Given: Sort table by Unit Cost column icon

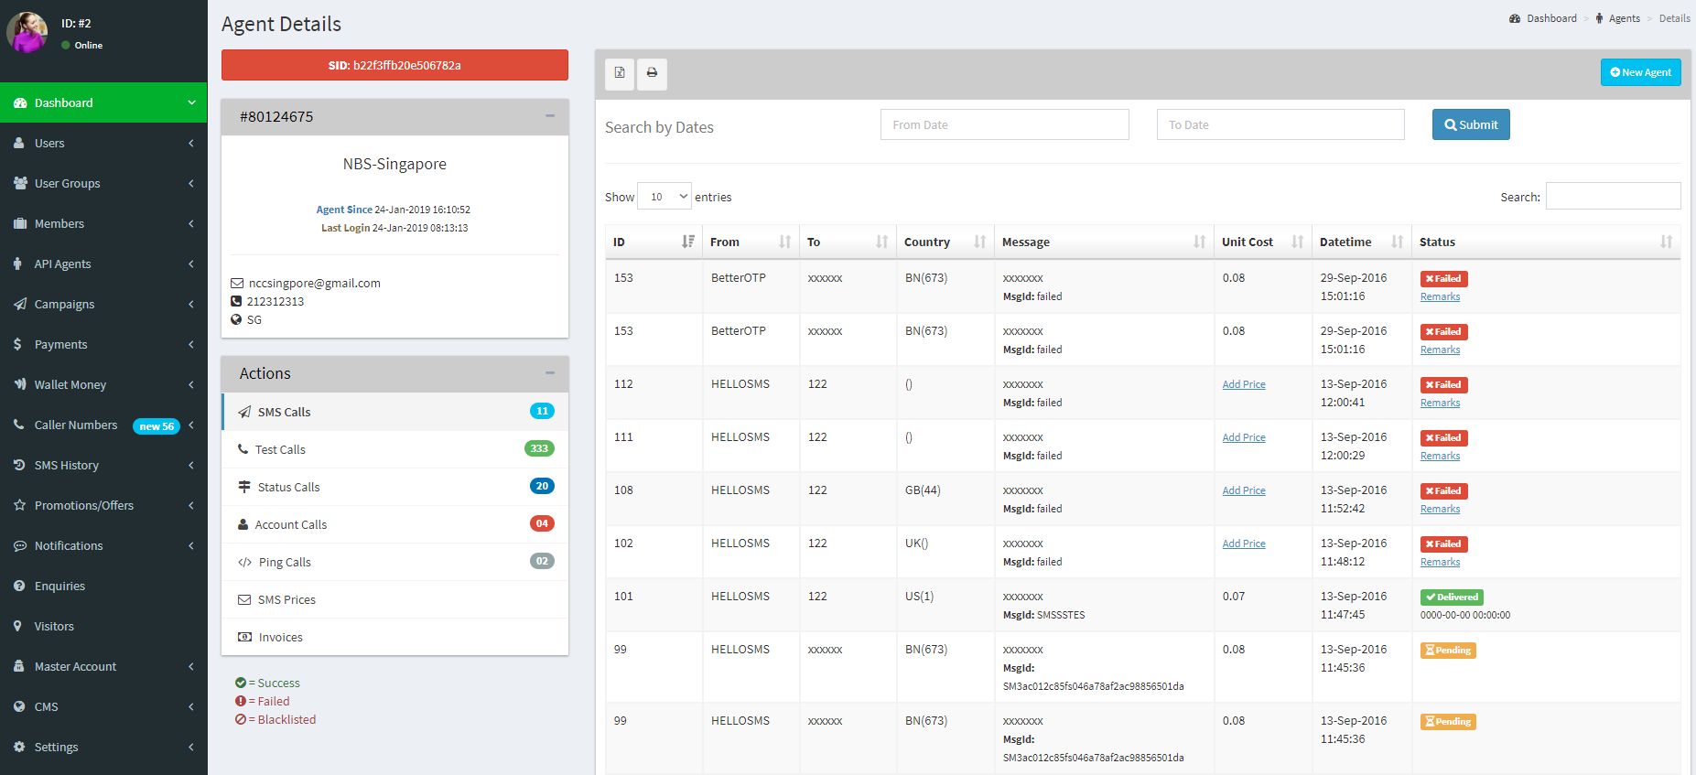Looking at the screenshot, I should tap(1297, 242).
